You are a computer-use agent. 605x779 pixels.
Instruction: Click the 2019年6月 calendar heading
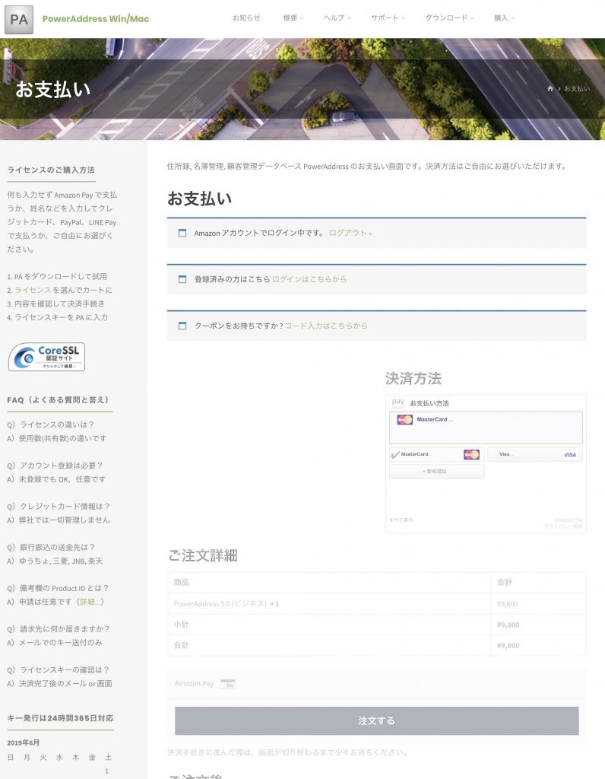pos(24,742)
